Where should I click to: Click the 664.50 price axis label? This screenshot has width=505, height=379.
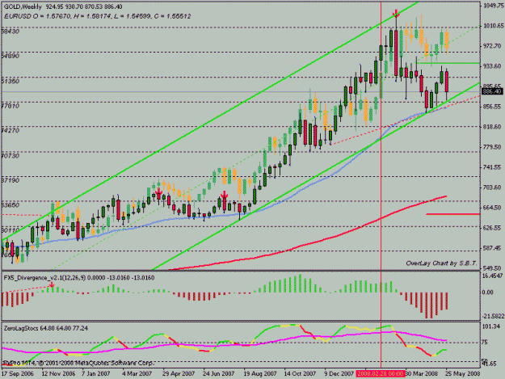(x=493, y=208)
